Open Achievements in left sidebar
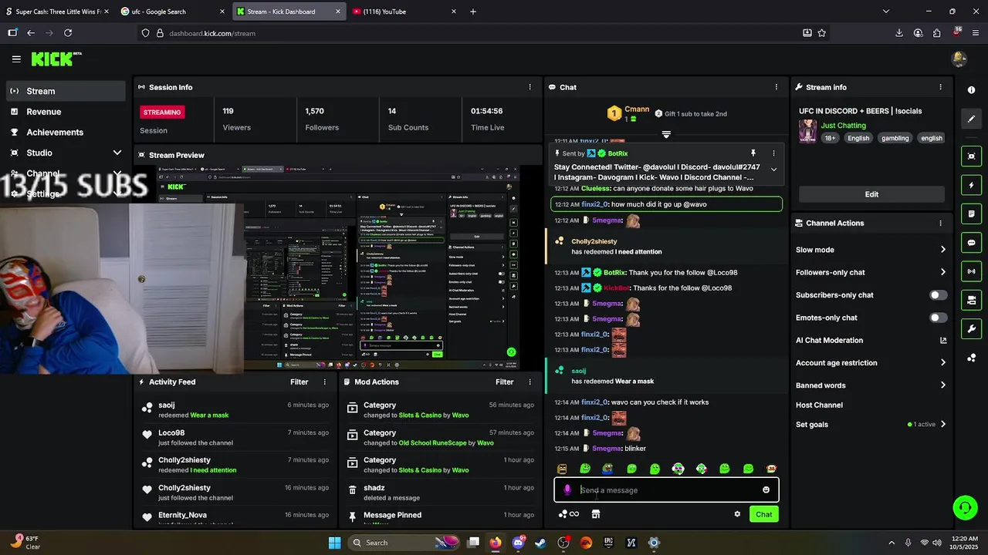Image resolution: width=988 pixels, height=555 pixels. (66, 132)
